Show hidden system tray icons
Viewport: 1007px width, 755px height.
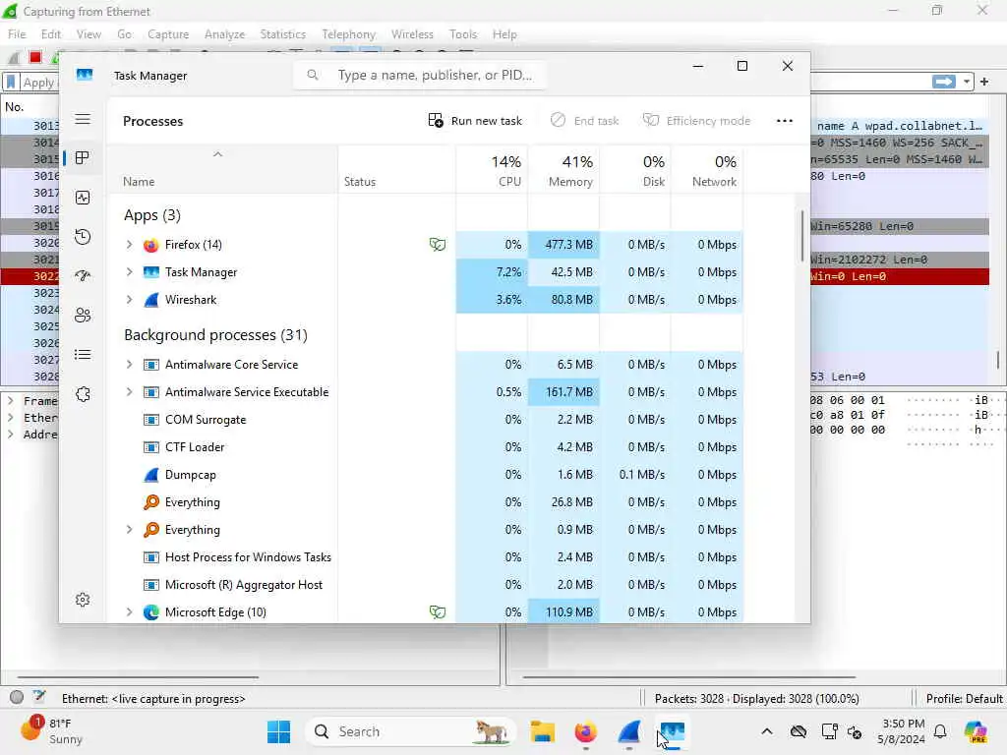(x=767, y=731)
